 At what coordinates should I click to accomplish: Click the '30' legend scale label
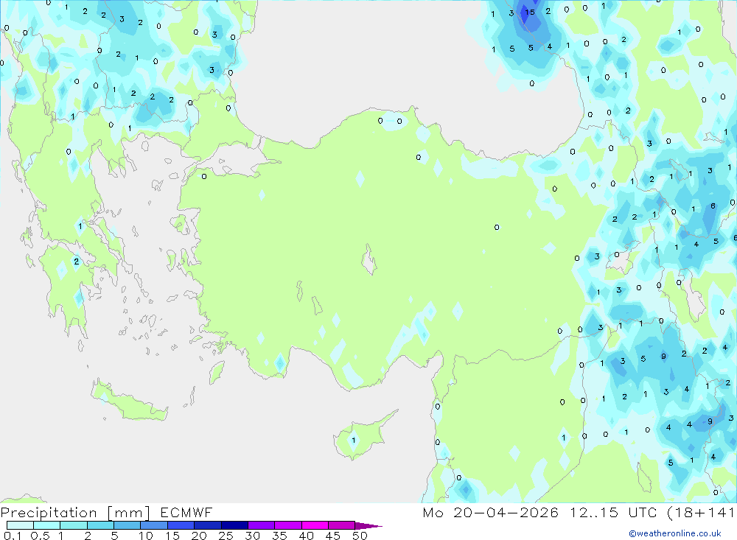(x=252, y=536)
